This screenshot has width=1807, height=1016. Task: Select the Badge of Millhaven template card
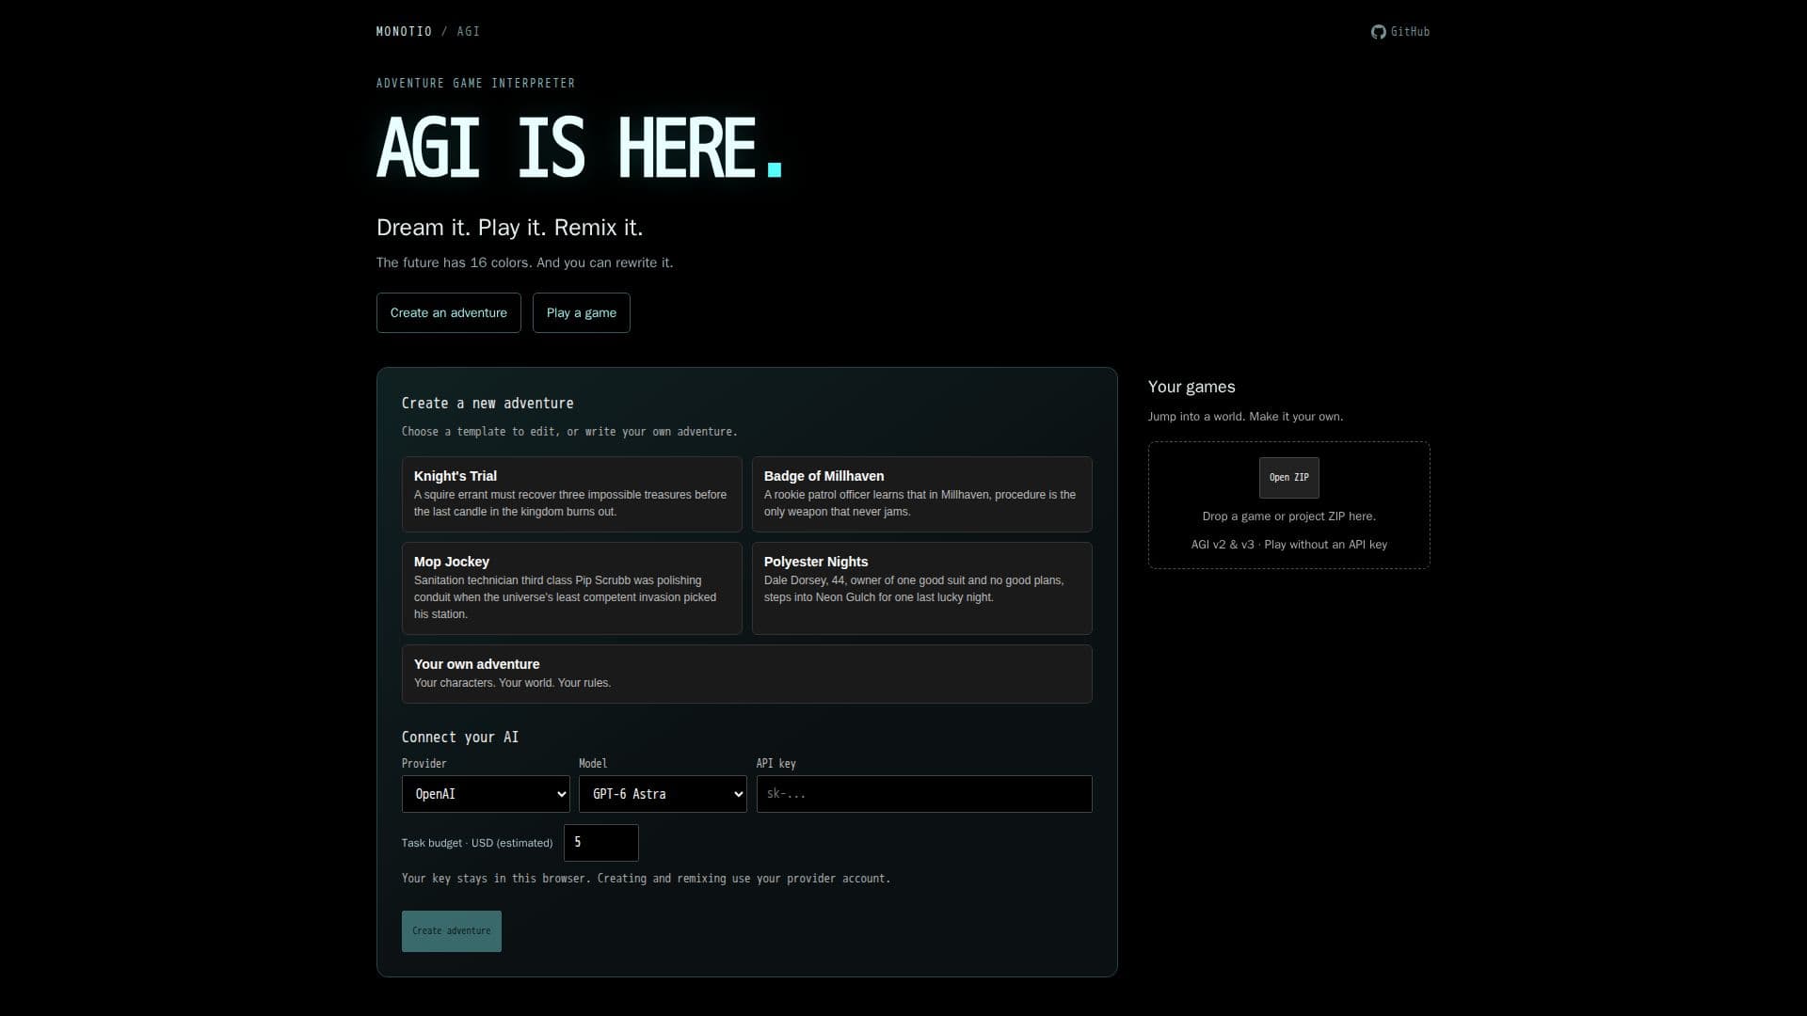point(921,494)
